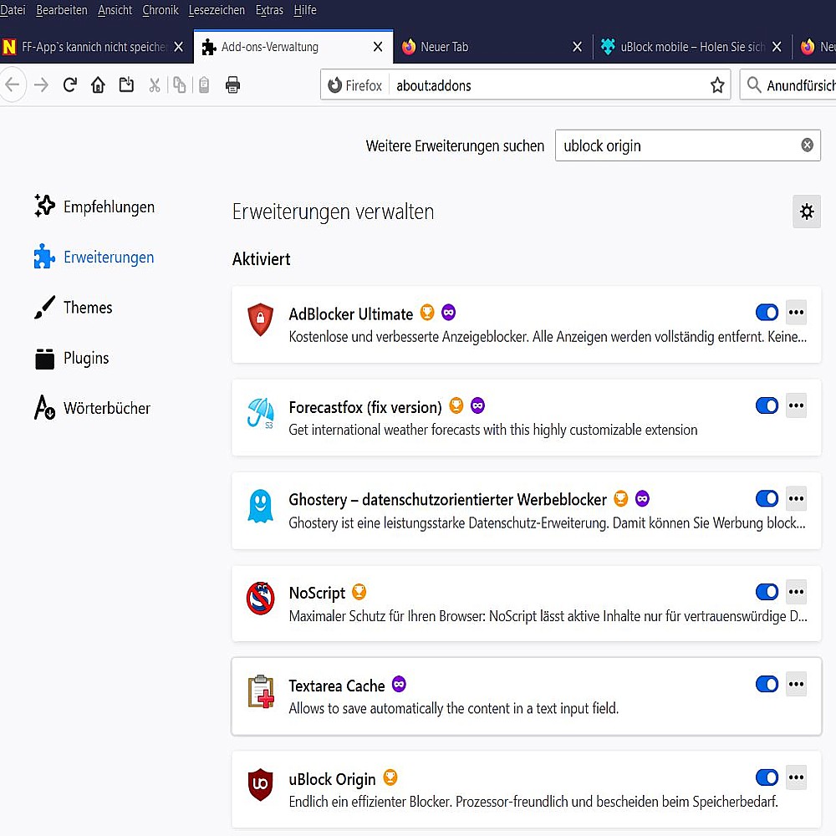Viewport: 836px width, 836px height.
Task: Open the Bearbeiten menu
Action: (x=61, y=10)
